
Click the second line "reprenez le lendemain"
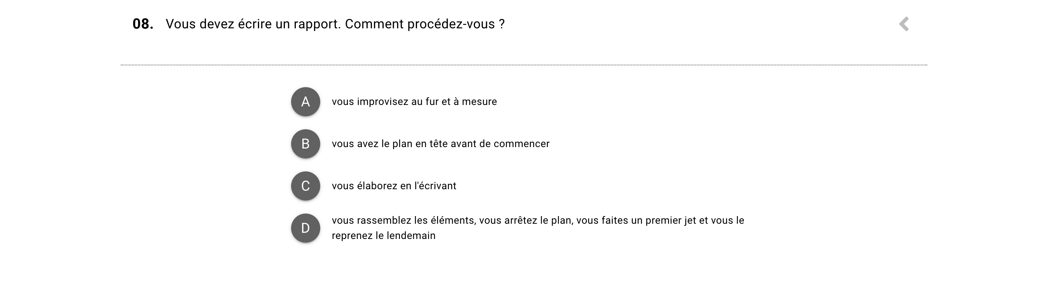tap(384, 236)
